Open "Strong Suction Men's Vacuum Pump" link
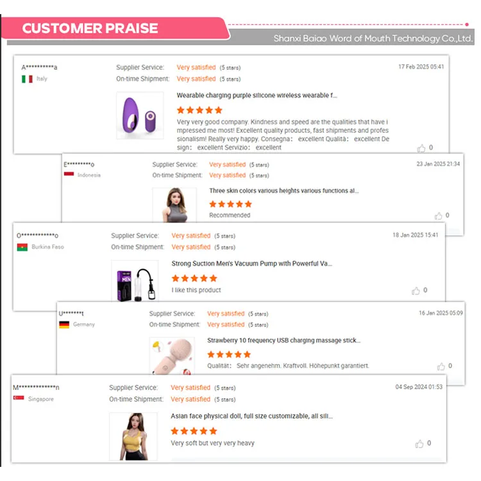 pos(251,264)
